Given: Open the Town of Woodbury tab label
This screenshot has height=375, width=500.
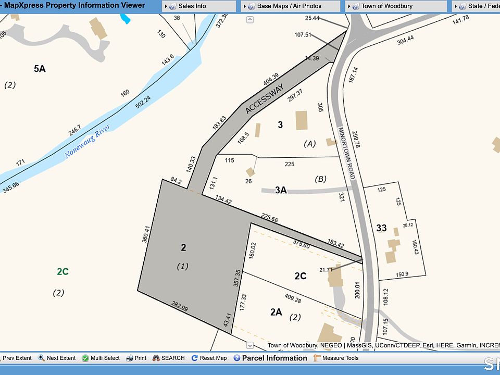Looking at the screenshot, I should (386, 6).
